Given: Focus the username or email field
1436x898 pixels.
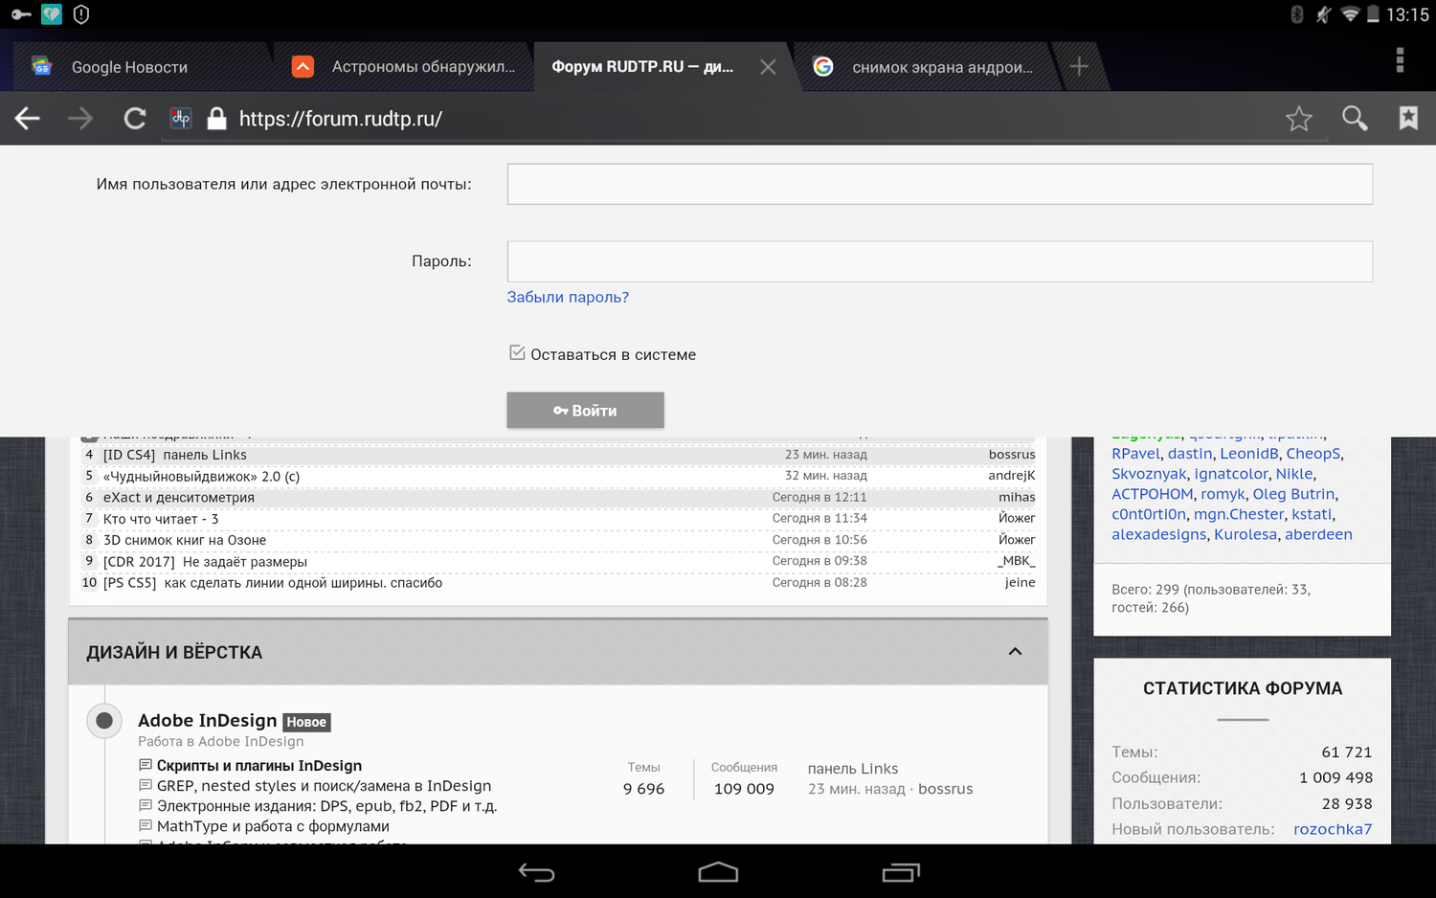Looking at the screenshot, I should coord(939,184).
